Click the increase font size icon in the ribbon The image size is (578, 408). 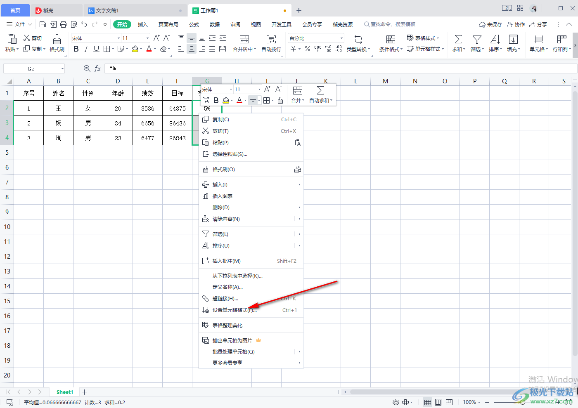click(156, 38)
